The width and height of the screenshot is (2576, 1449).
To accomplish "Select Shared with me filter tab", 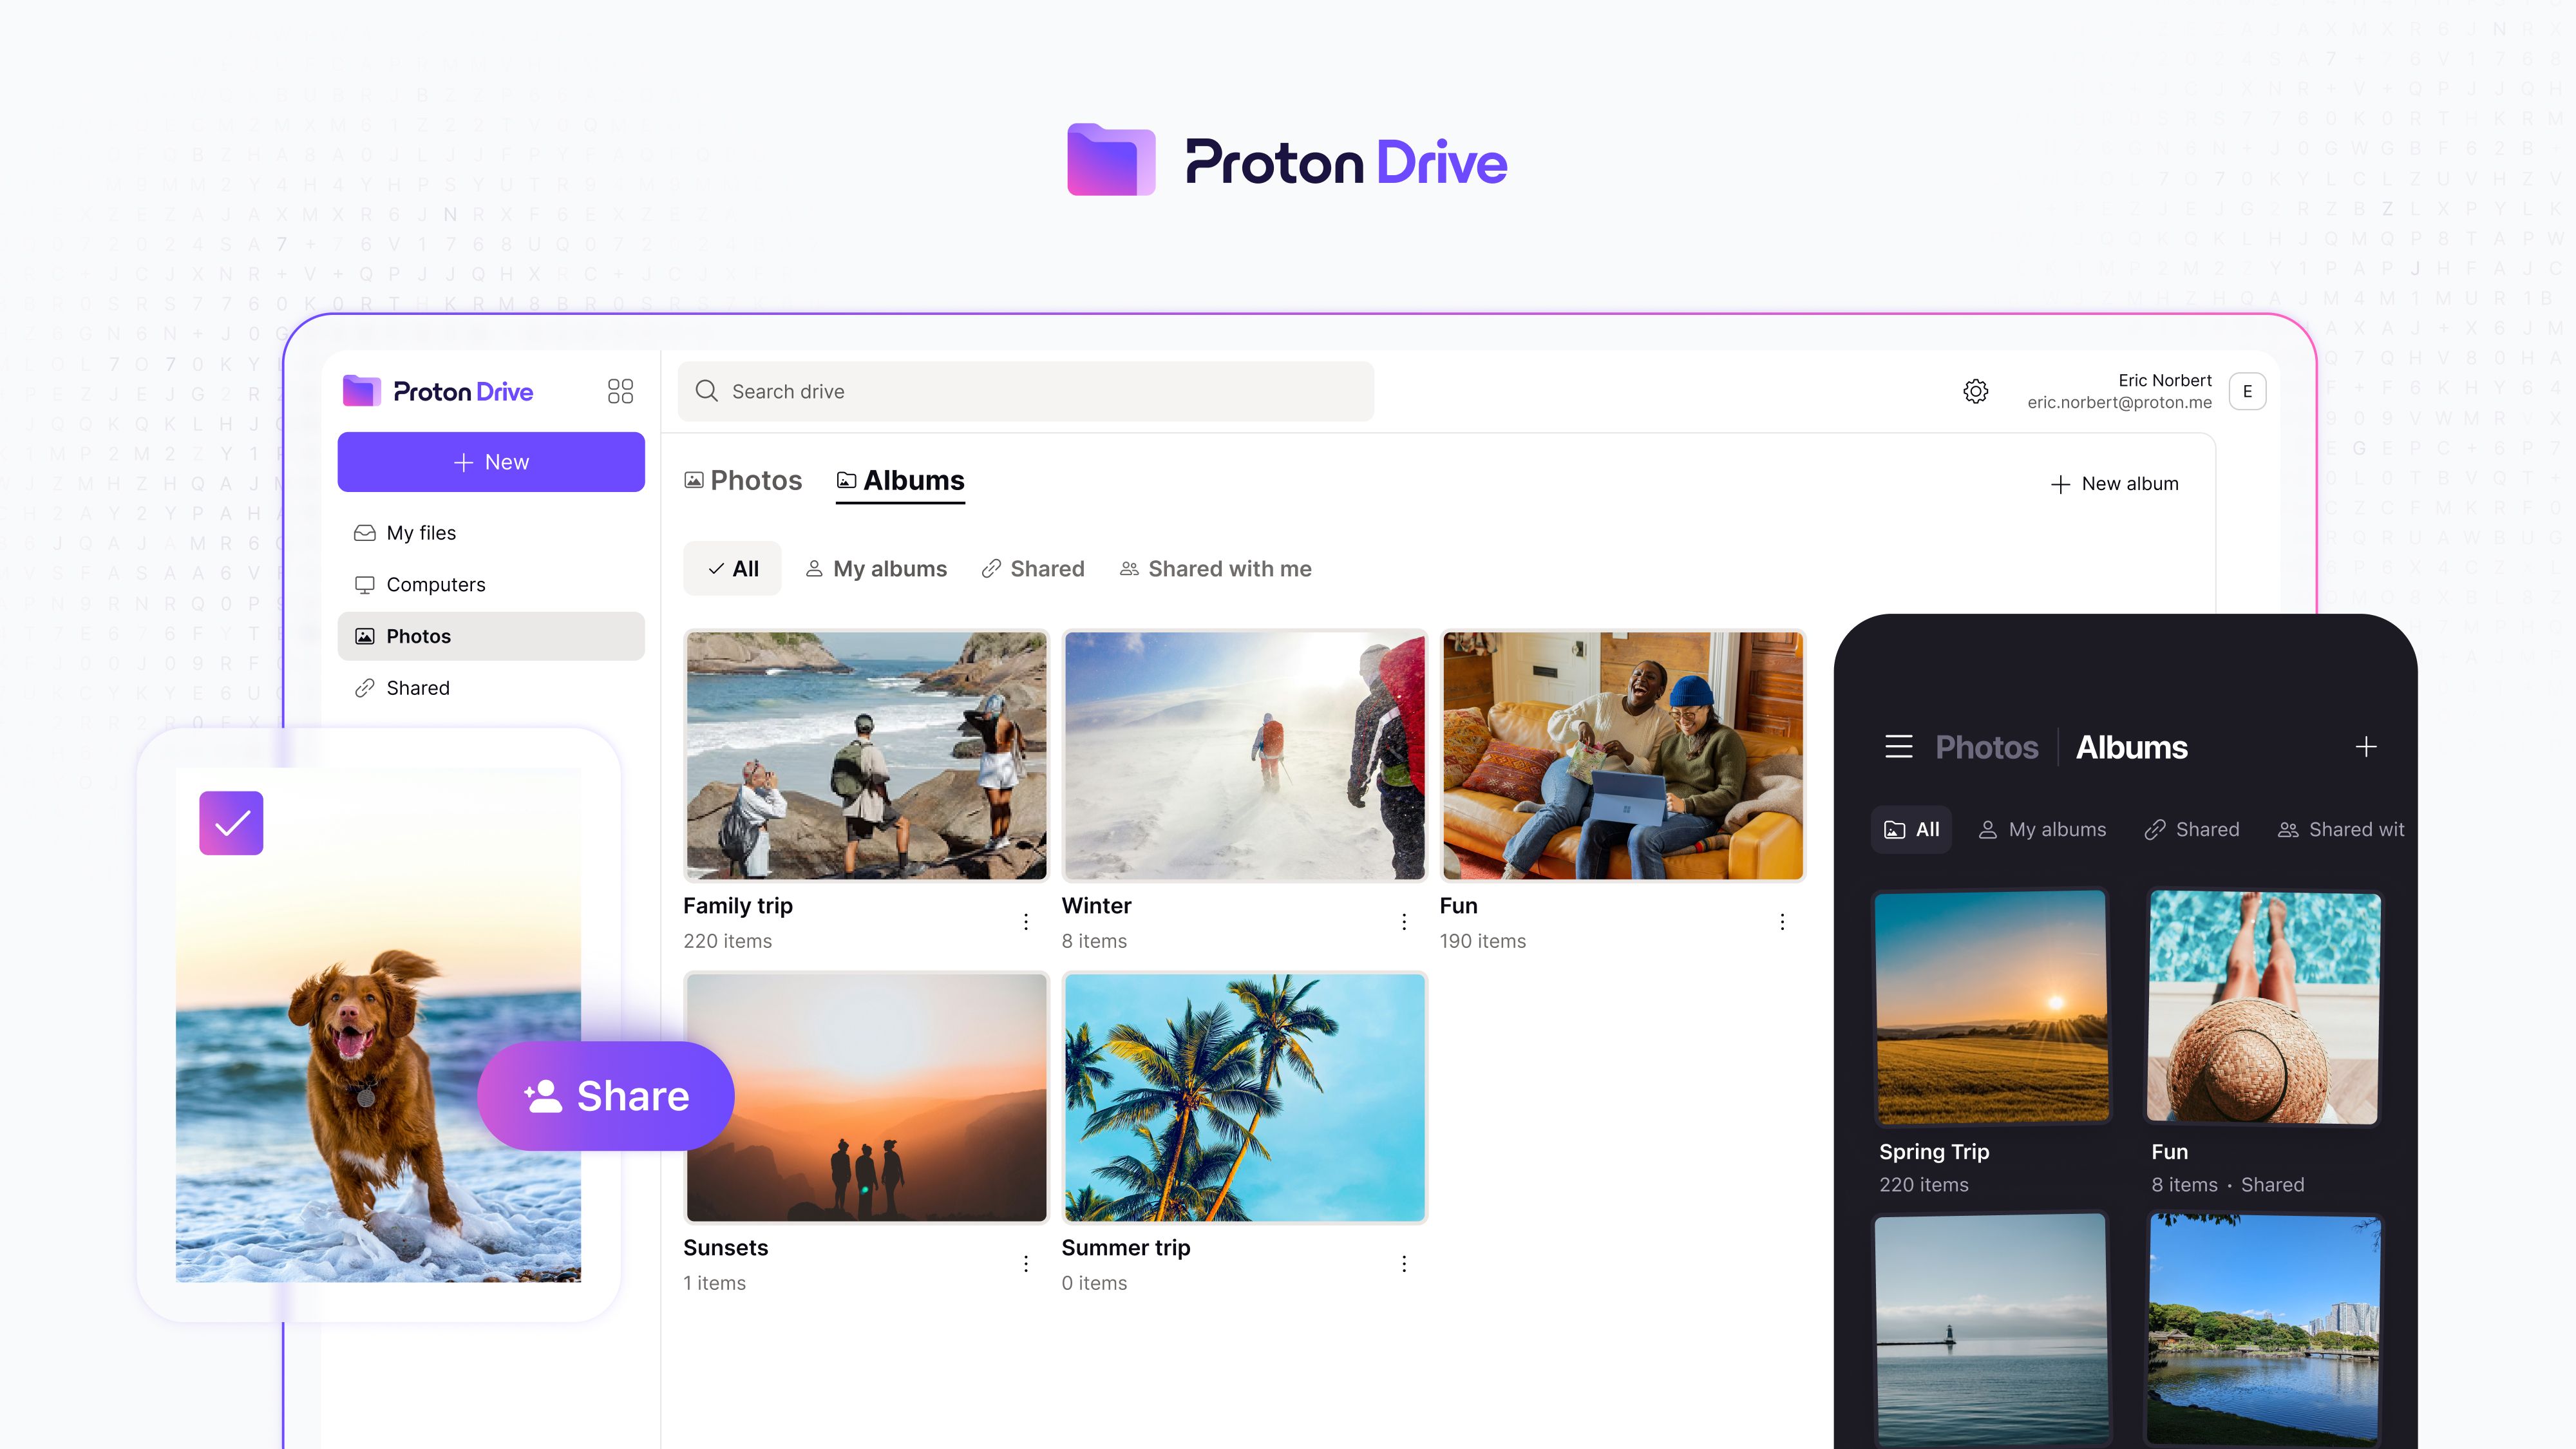I will (x=1215, y=569).
